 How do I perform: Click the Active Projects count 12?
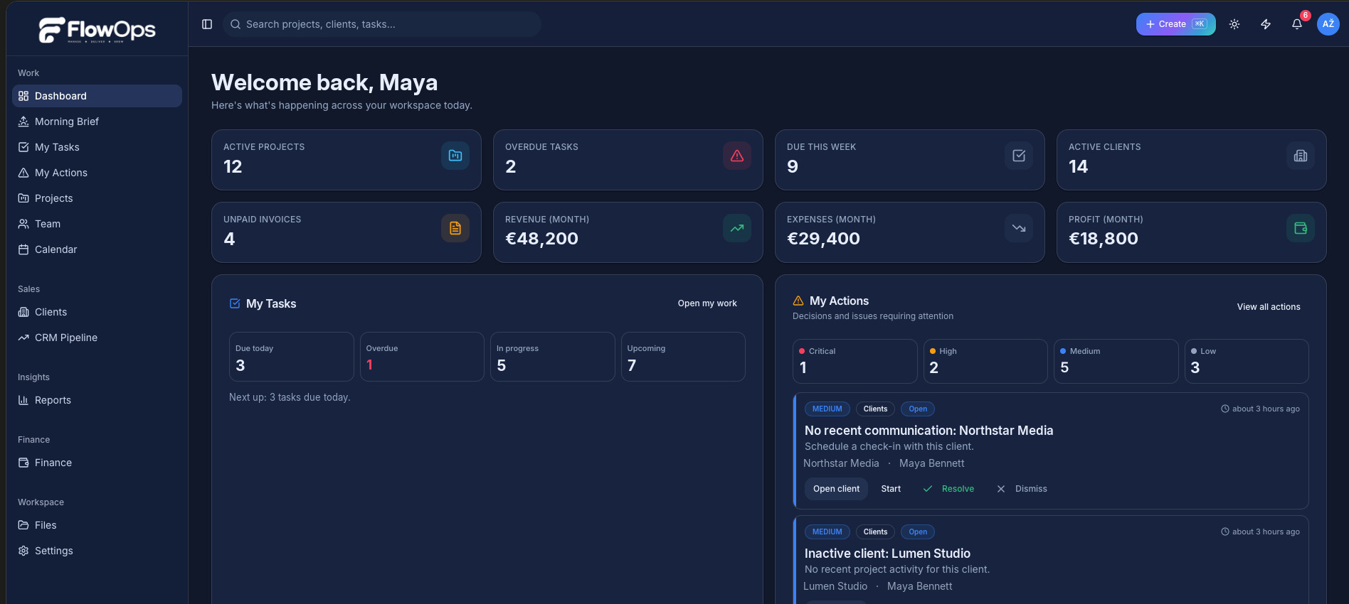[x=233, y=166]
